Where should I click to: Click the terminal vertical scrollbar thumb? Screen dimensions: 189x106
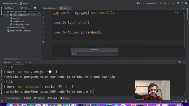(185, 94)
